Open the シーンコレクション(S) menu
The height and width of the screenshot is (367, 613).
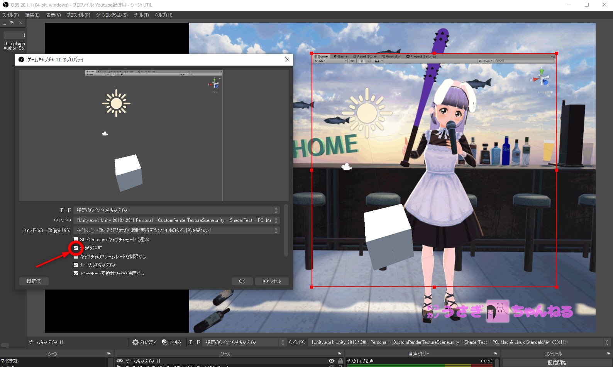112,15
